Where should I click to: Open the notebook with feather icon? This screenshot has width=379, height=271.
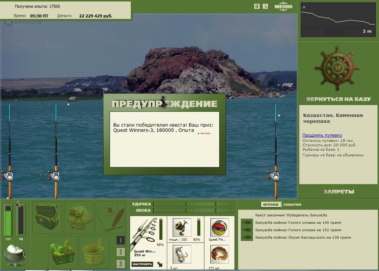110,217
